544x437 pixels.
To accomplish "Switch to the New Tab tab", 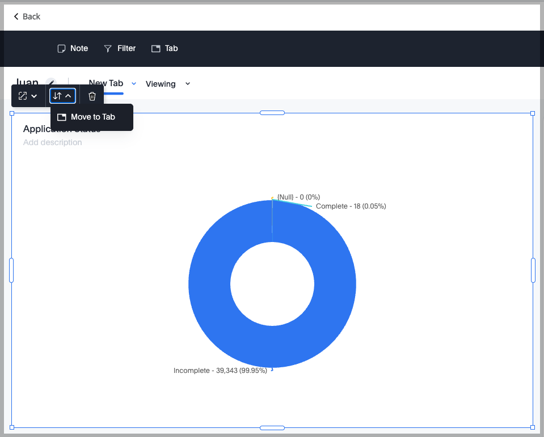I will tap(106, 83).
